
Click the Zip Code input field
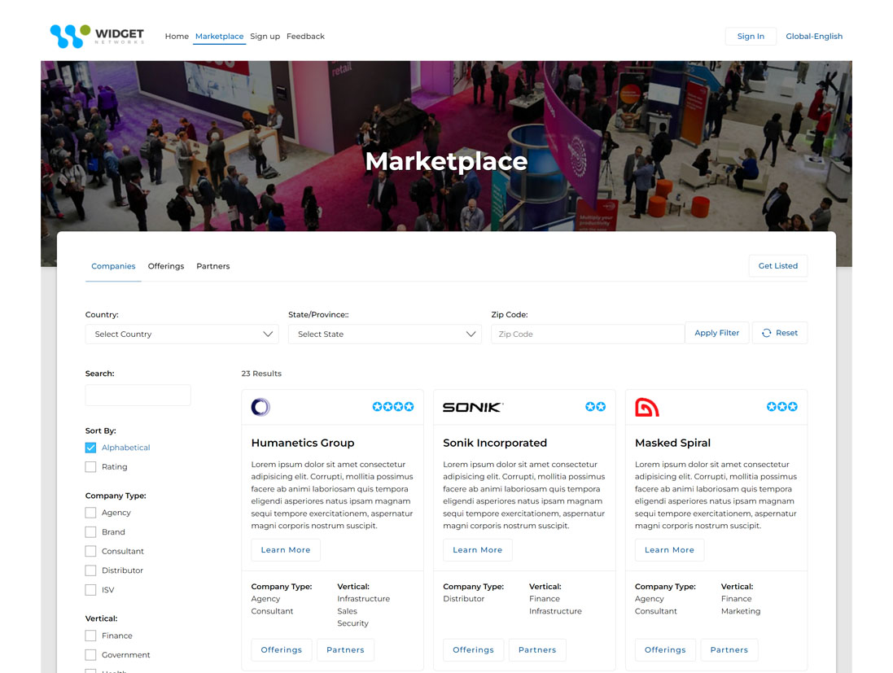point(586,333)
